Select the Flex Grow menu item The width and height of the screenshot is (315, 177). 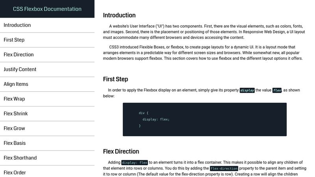(x=47, y=129)
